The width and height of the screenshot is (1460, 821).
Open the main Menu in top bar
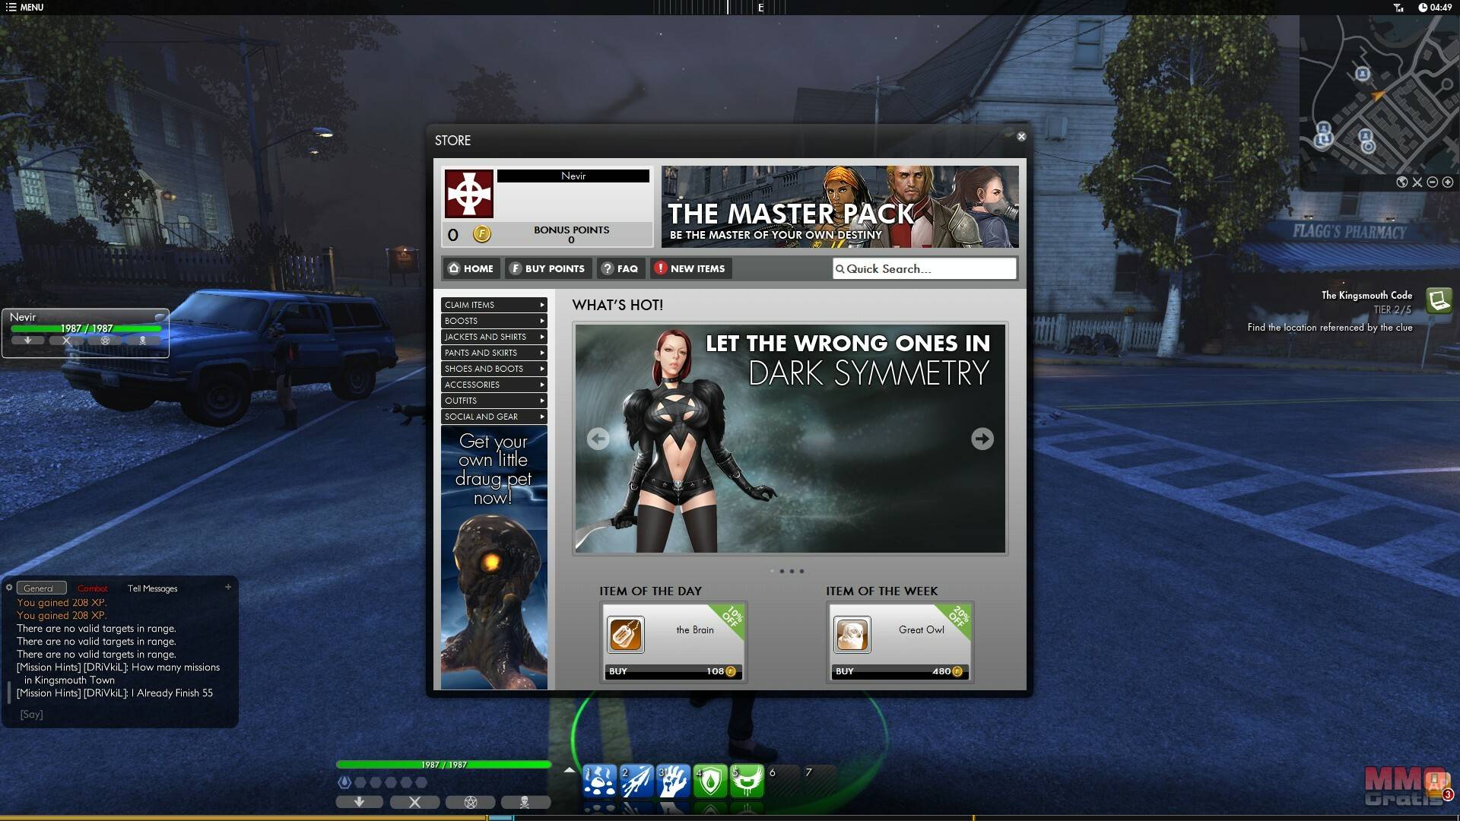click(x=25, y=7)
